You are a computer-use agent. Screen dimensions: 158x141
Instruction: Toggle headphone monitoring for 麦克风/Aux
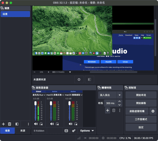(x=41, y=124)
